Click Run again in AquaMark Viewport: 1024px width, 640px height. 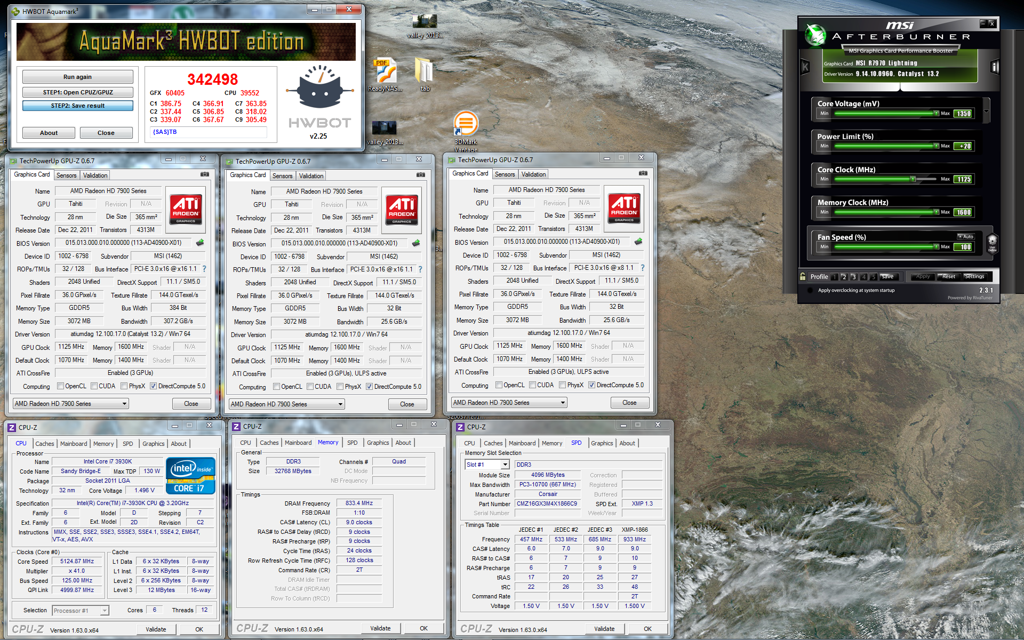78,77
